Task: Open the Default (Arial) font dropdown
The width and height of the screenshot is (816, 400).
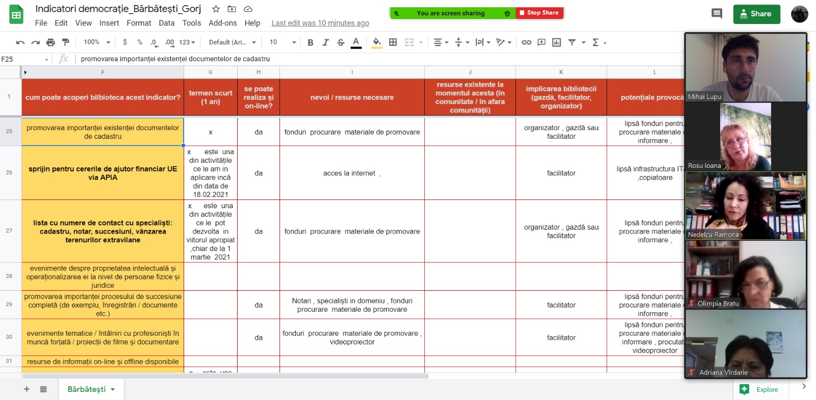Action: [x=232, y=42]
